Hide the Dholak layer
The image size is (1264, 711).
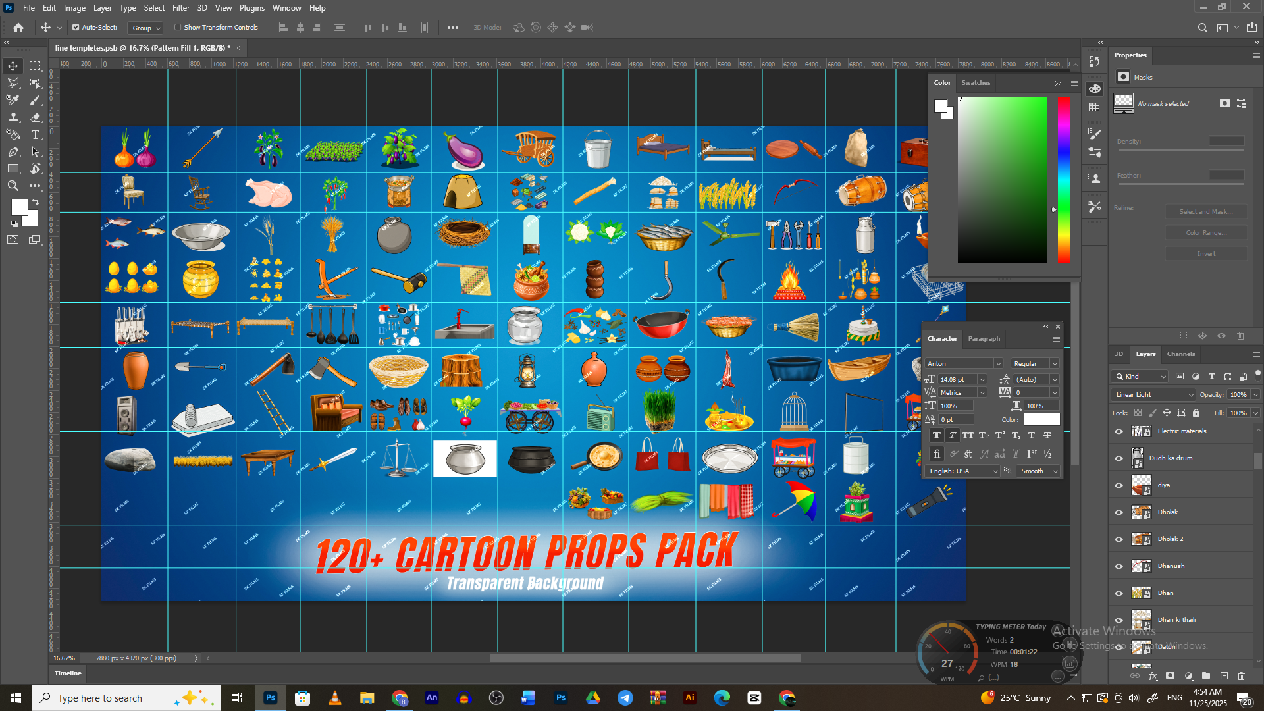(1119, 512)
